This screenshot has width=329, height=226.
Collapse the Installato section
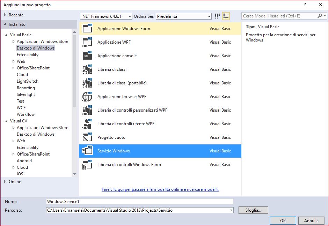pos(5,24)
